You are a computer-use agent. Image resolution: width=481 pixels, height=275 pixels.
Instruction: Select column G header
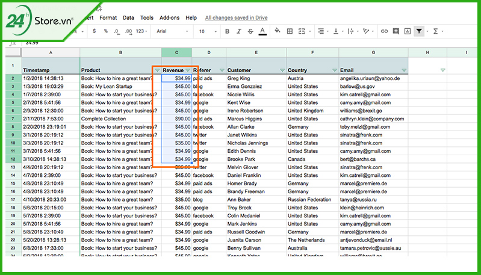tap(373, 52)
